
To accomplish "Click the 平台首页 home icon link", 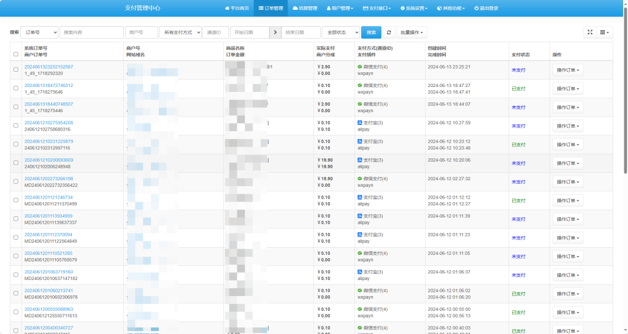I will (x=228, y=9).
